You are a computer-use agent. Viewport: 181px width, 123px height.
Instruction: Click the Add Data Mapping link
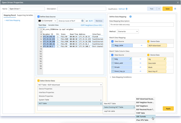click(x=12, y=20)
